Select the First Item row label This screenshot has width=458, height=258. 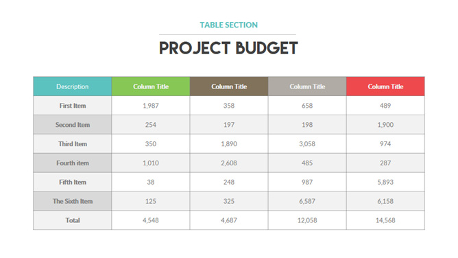point(73,106)
